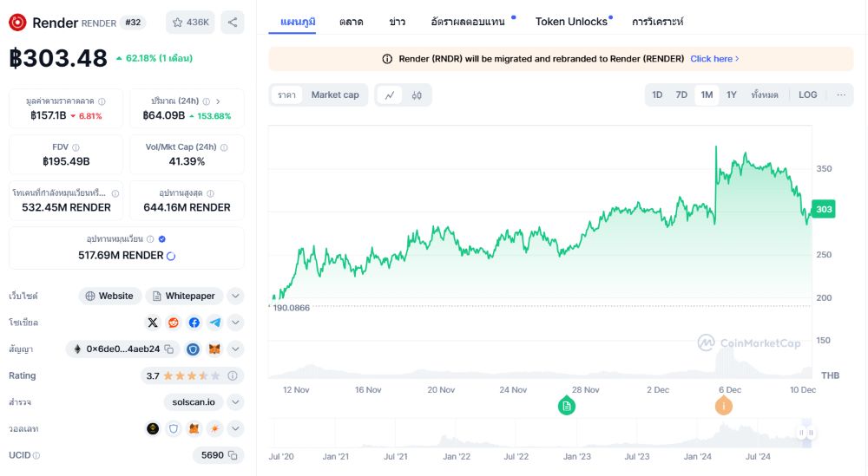The height and width of the screenshot is (476, 868).
Task: Click the #32 rank badge
Action: pyautogui.click(x=134, y=23)
